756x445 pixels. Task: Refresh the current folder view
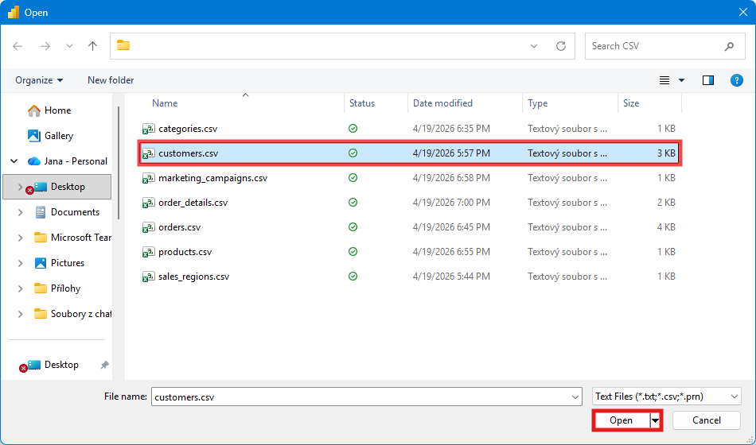point(561,46)
